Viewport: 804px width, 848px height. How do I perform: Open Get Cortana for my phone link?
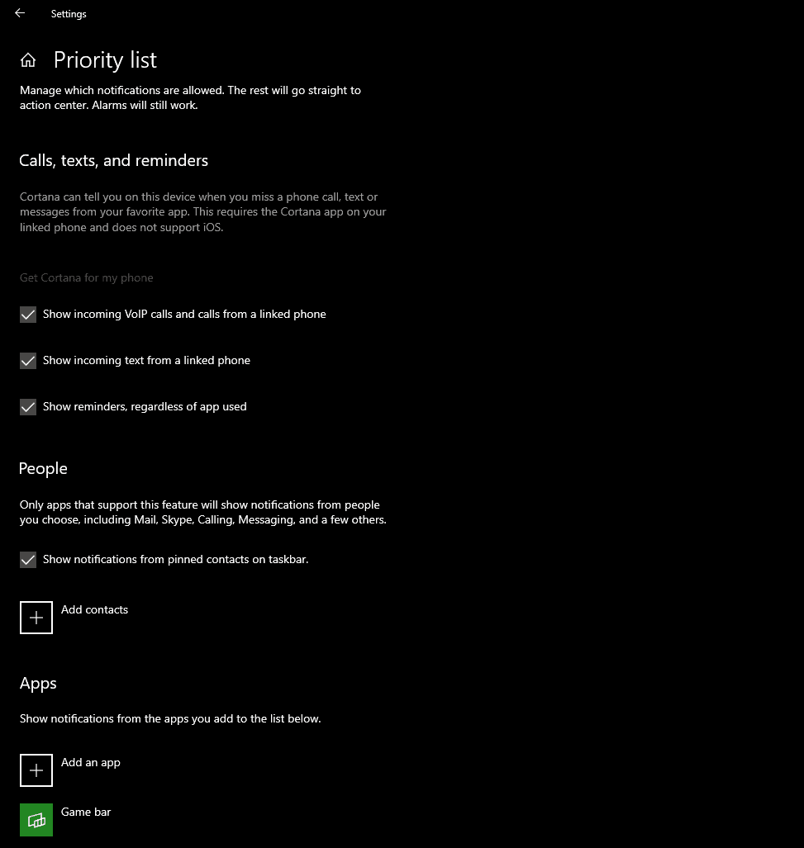tap(87, 278)
